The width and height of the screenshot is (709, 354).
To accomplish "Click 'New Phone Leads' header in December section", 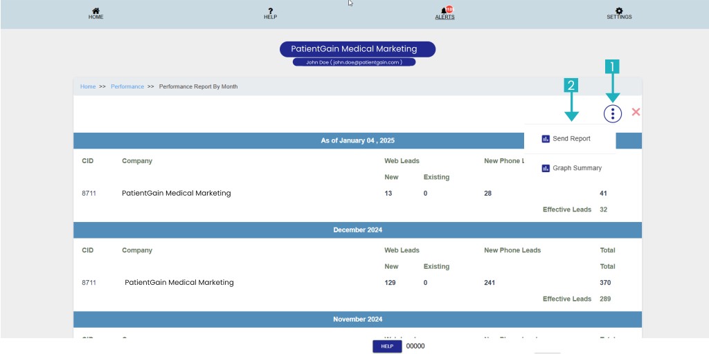I will pyautogui.click(x=512, y=250).
